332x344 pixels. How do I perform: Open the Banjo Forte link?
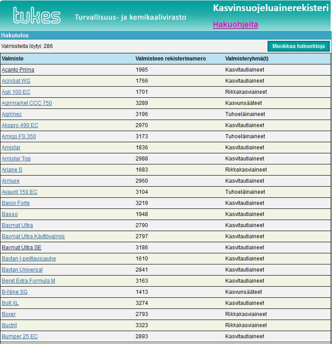pyautogui.click(x=16, y=203)
